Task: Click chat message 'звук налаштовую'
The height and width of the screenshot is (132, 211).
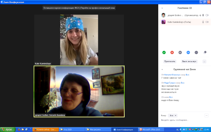Action: [x=170, y=86]
